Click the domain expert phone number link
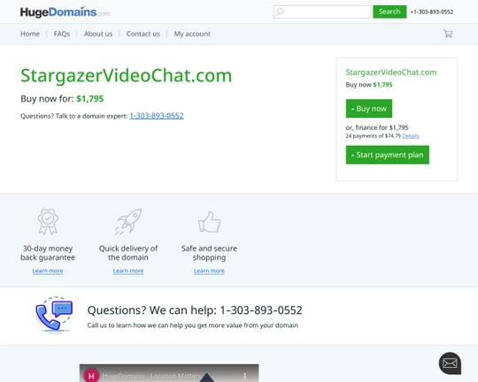The width and height of the screenshot is (478, 382). (x=157, y=116)
